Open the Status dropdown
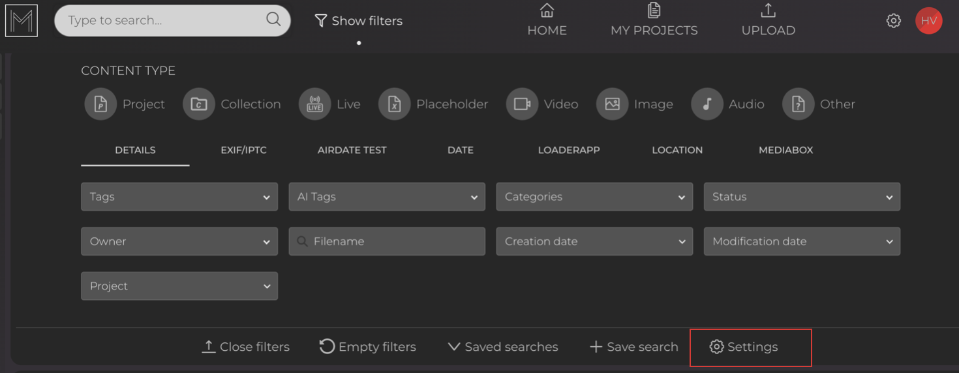 [x=802, y=197]
